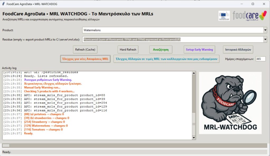Click log line 'stream_mrls_for_product product_id=88'
Viewport: 270px width, 156px height.
click(x=69, y=95)
